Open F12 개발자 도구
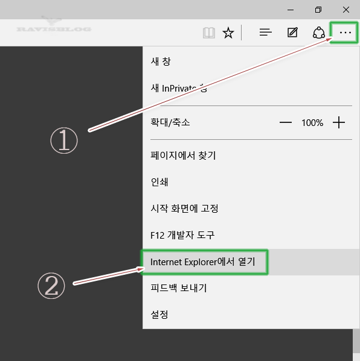The image size is (360, 361). point(251,235)
